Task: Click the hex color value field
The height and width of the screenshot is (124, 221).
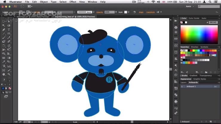Action: click(213, 22)
